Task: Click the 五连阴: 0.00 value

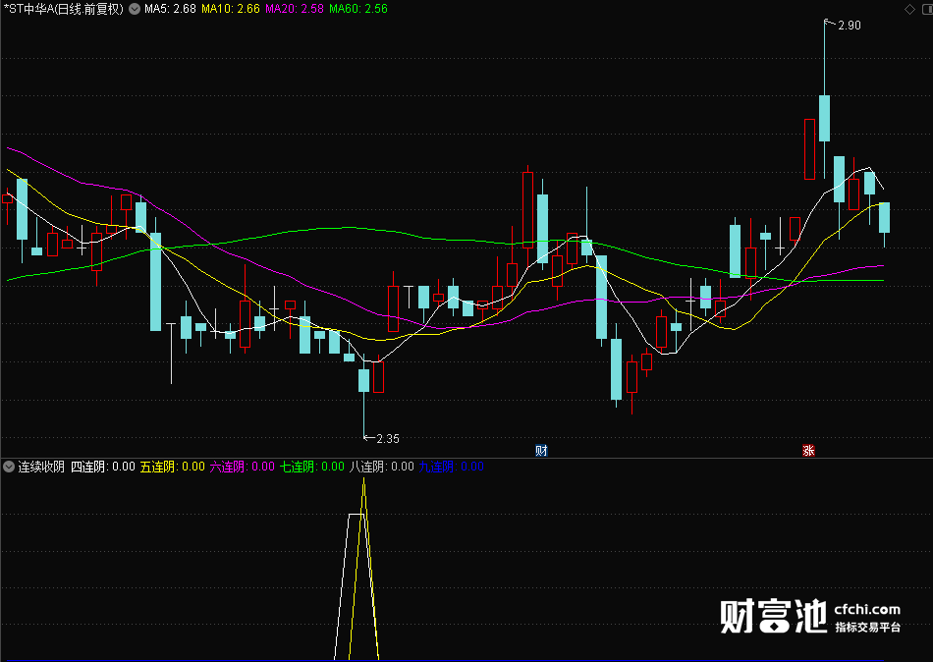Action: tap(173, 467)
